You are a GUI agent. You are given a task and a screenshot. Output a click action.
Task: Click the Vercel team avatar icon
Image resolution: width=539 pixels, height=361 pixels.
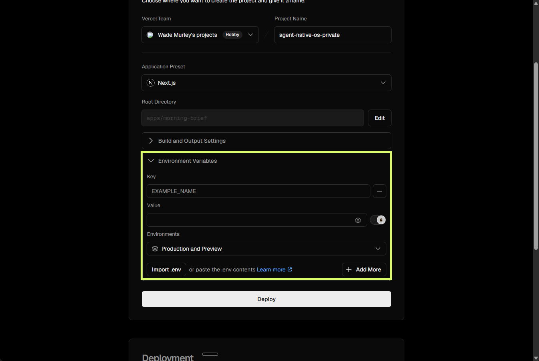tap(150, 35)
